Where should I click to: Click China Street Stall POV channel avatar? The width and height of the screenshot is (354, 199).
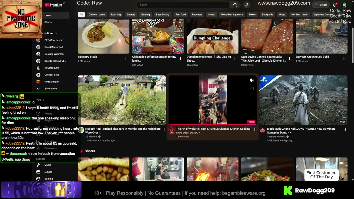(x=172, y=130)
